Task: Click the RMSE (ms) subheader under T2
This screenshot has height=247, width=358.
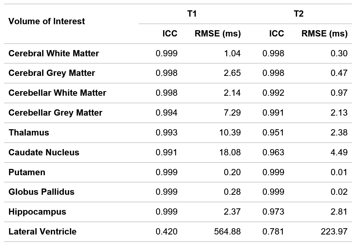Action: click(x=324, y=33)
